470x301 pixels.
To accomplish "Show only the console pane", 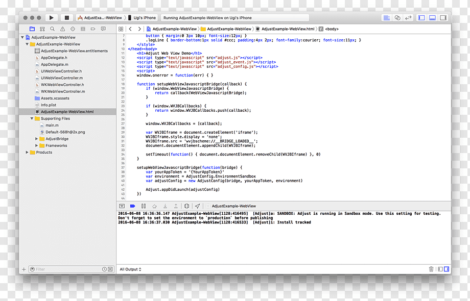I will [447, 269].
